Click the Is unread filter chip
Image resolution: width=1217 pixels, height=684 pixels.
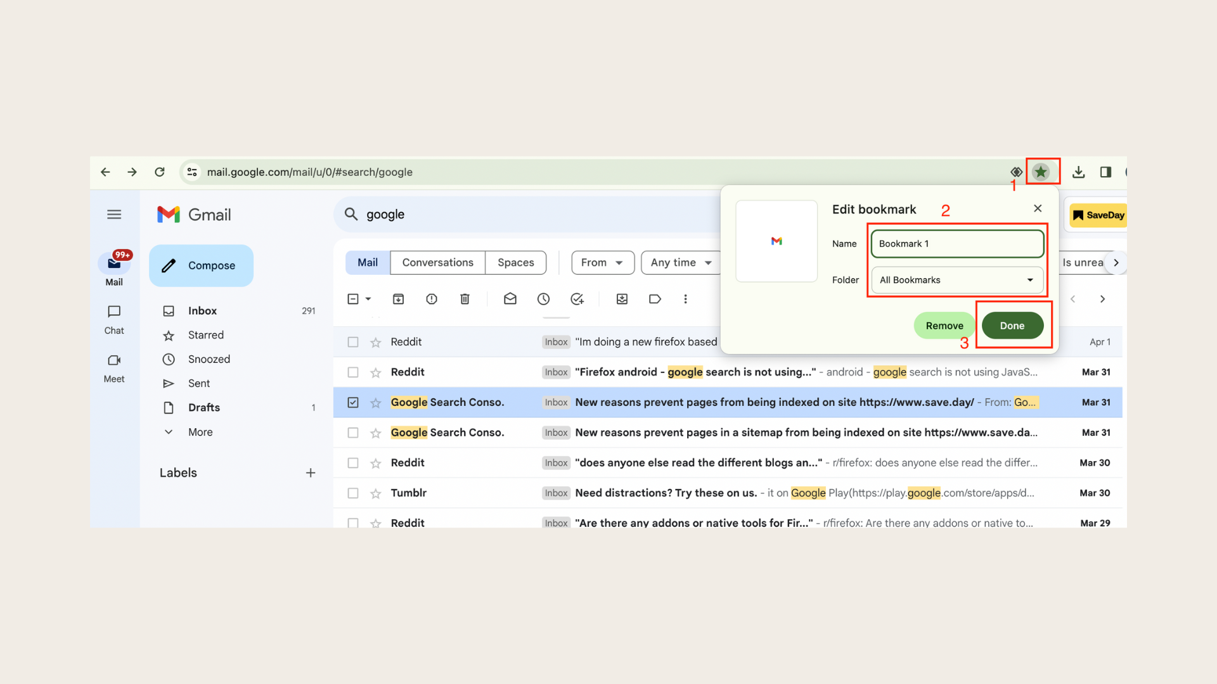click(x=1083, y=263)
